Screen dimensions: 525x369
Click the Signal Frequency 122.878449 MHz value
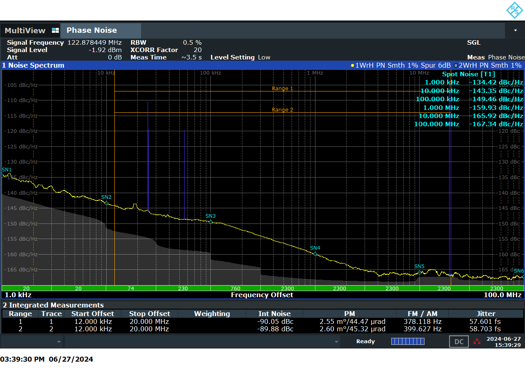pos(95,43)
